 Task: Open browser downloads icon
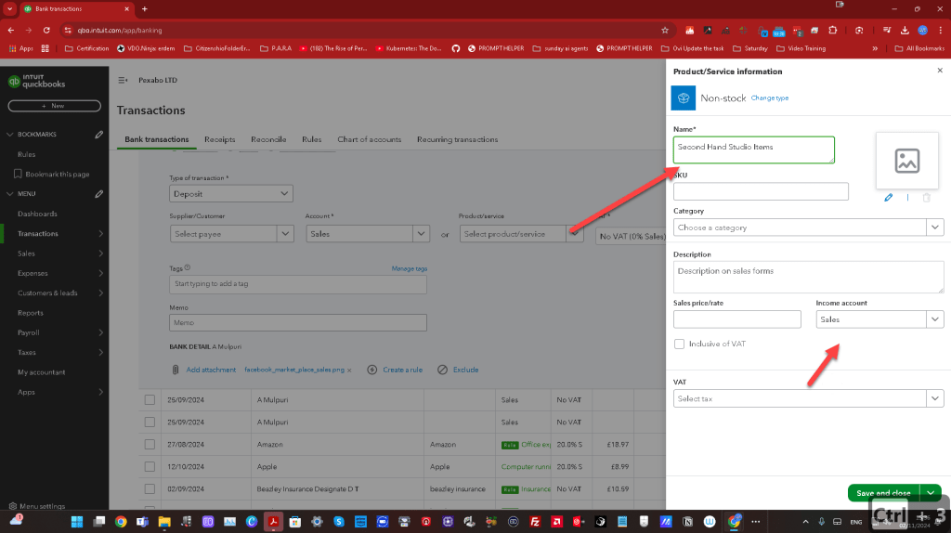tap(905, 30)
